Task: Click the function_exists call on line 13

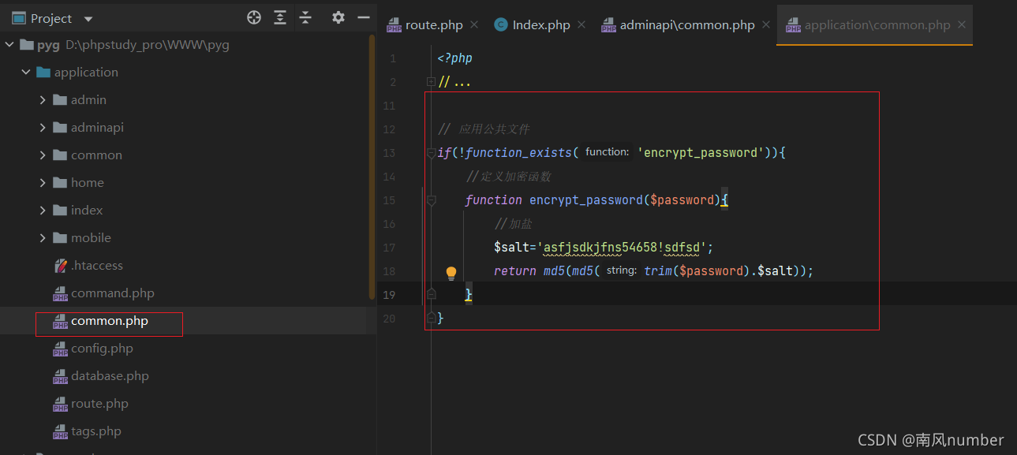Action: pos(518,153)
